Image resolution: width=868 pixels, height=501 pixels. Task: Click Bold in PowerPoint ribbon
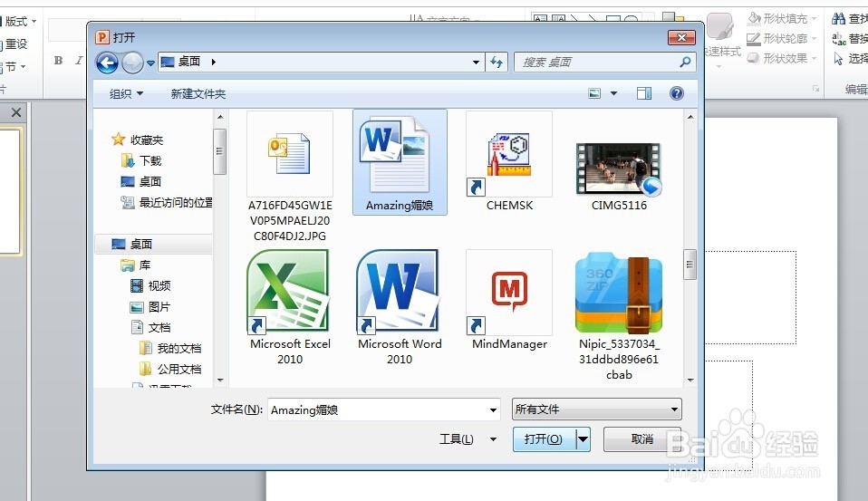click(x=58, y=61)
